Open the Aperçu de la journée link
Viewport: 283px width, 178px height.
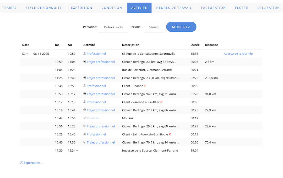click(238, 54)
